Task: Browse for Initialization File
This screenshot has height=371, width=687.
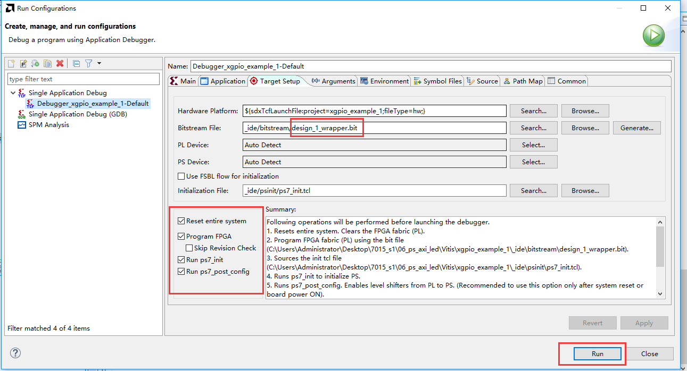Action: (585, 191)
